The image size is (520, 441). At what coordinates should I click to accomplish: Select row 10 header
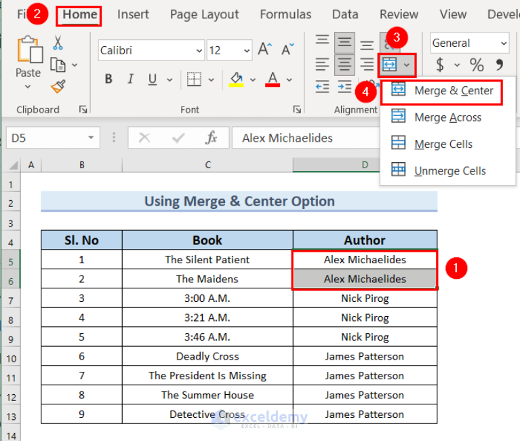pos(11,358)
